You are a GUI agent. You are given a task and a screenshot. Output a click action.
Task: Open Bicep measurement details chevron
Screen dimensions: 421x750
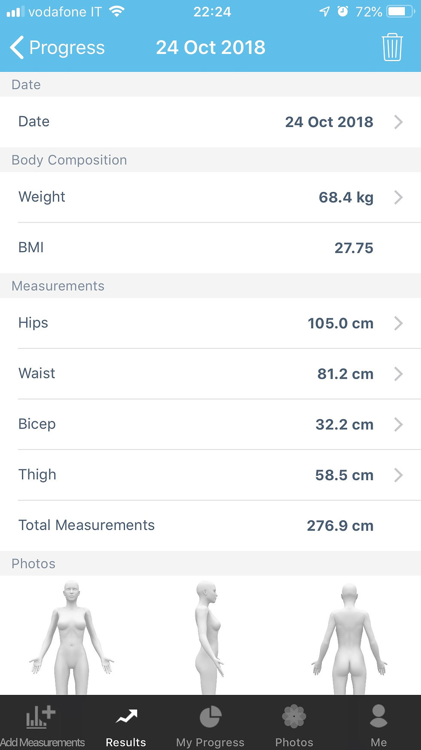point(399,424)
